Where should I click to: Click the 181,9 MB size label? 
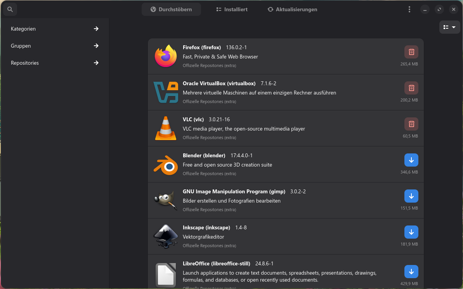pos(409,244)
